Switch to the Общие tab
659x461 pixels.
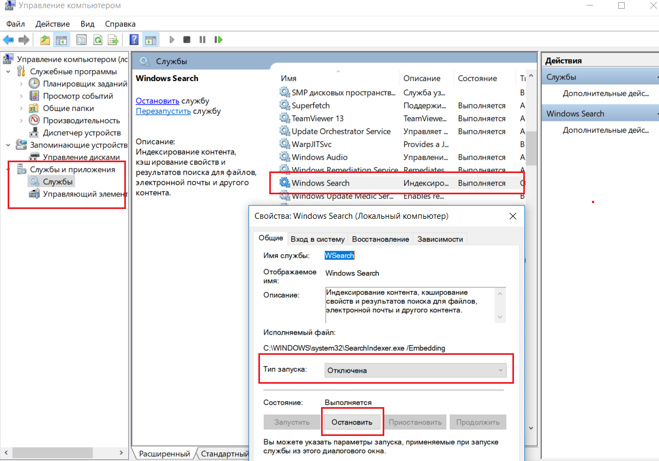270,238
